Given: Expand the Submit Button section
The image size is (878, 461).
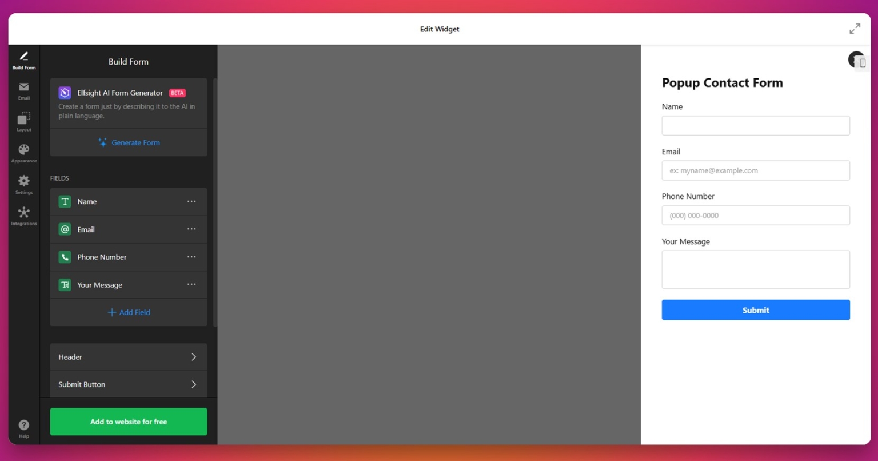Looking at the screenshot, I should coord(128,384).
